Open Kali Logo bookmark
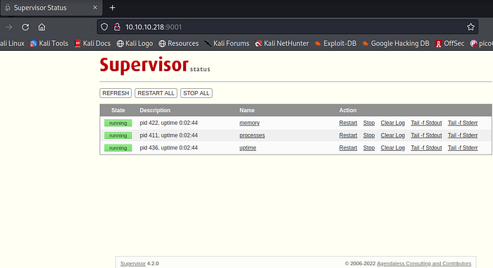This screenshot has height=268, width=493. [x=135, y=44]
